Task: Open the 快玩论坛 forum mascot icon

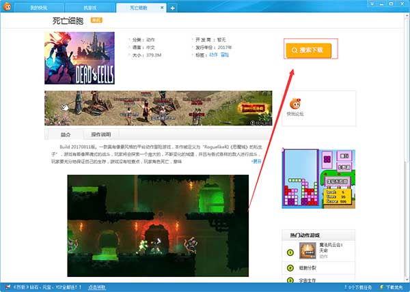Action: [x=294, y=104]
